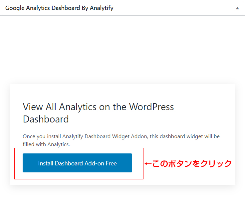
Task: Click the red arrow pointing at the button
Action: [148, 163]
